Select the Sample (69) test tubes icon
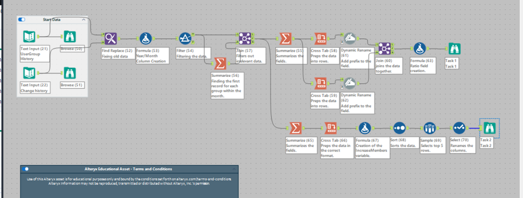This screenshot has height=198, width=523. tap(429, 128)
